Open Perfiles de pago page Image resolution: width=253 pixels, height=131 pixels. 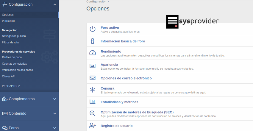pos(12,57)
